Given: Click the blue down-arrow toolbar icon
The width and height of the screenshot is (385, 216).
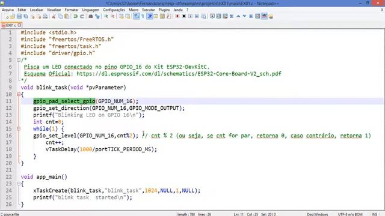Looking at the screenshot, I should pos(245,16).
